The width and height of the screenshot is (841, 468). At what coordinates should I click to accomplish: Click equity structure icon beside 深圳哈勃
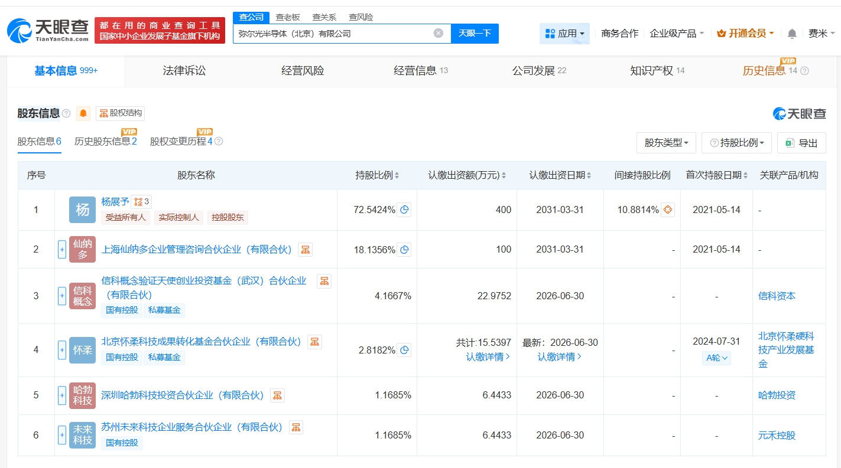click(x=277, y=395)
